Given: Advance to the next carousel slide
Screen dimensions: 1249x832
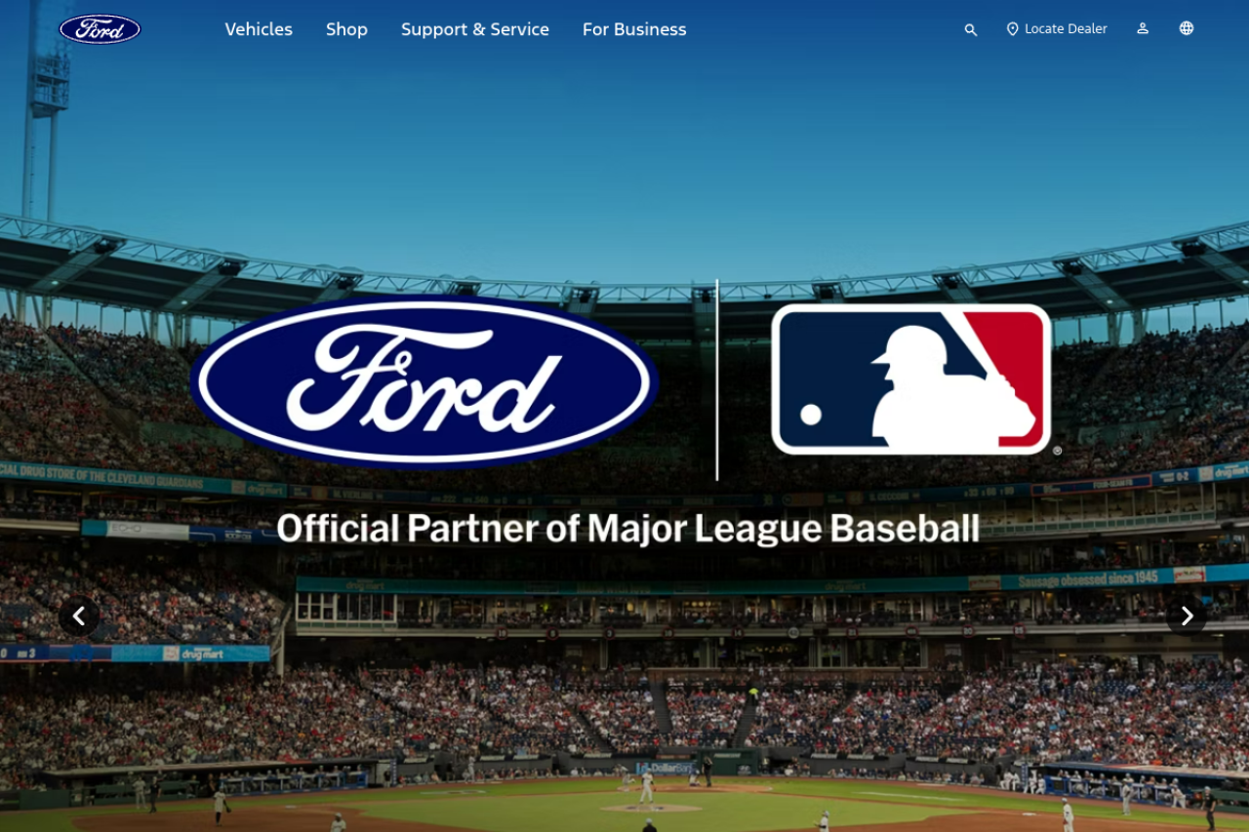Looking at the screenshot, I should tap(1187, 615).
